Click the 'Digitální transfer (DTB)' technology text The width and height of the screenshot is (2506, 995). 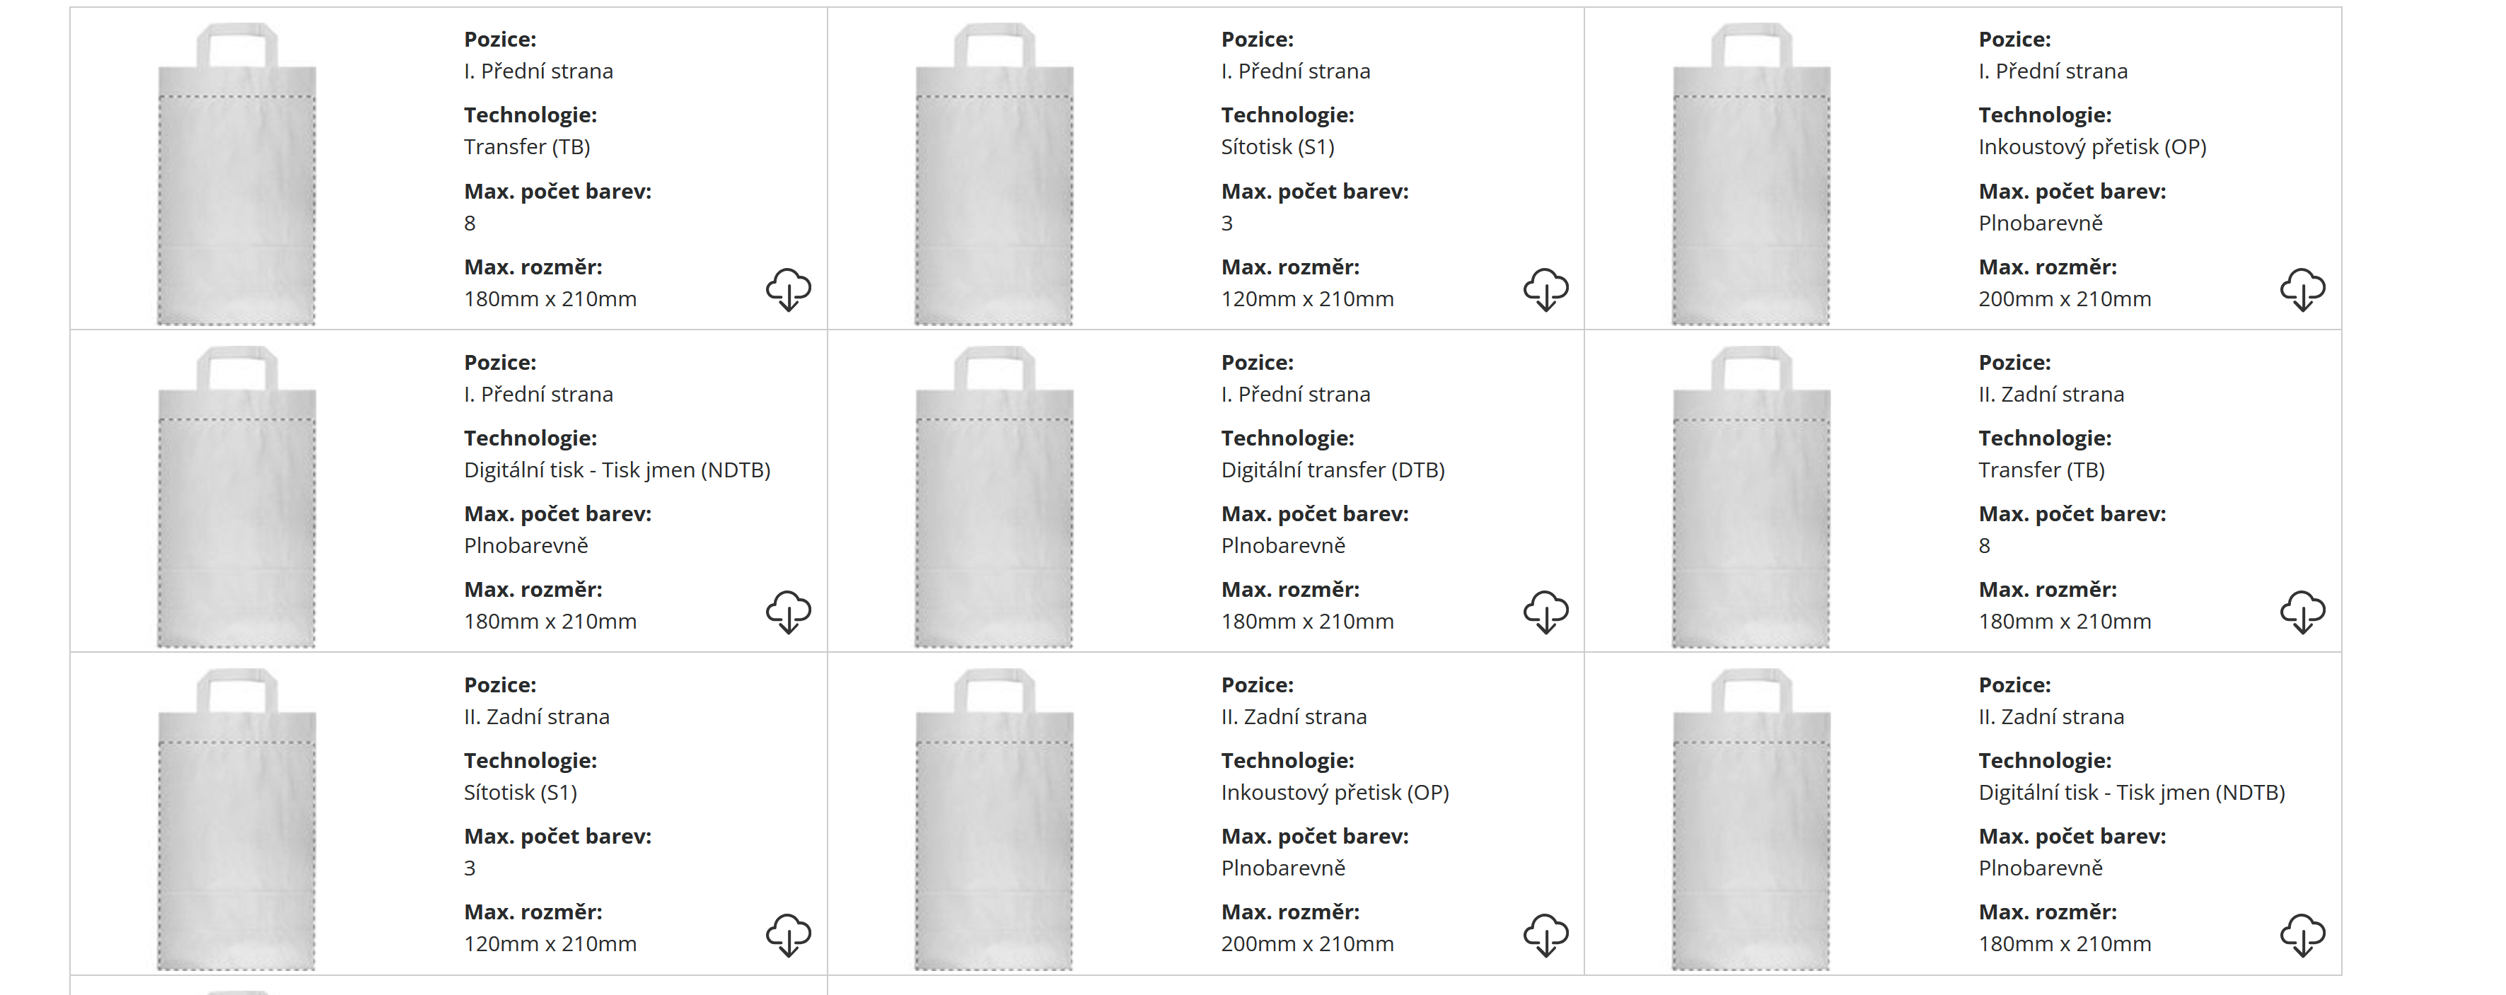1332,471
